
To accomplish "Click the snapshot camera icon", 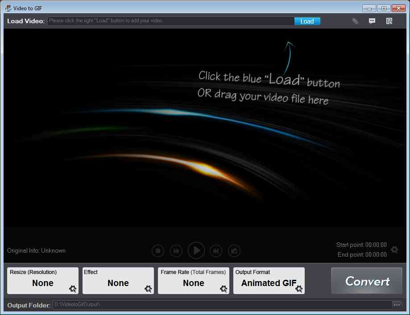I will pyautogui.click(x=234, y=251).
